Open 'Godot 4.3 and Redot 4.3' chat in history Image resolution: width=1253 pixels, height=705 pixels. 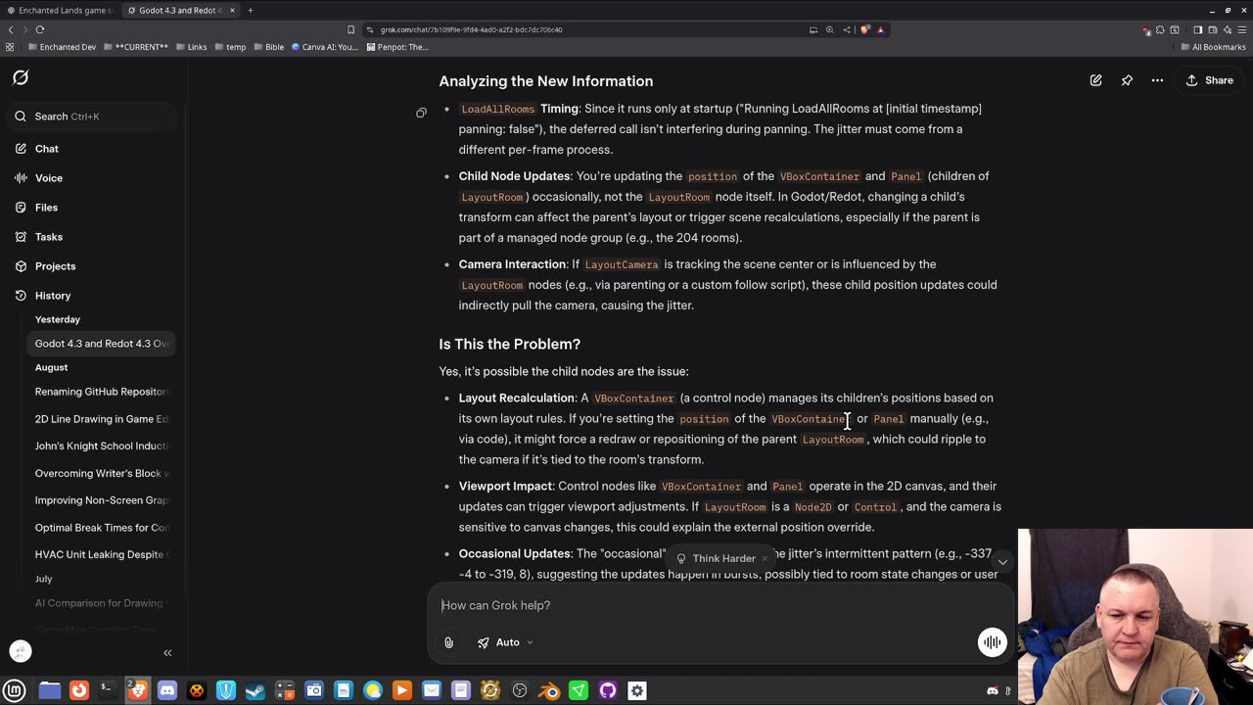pyautogui.click(x=102, y=344)
